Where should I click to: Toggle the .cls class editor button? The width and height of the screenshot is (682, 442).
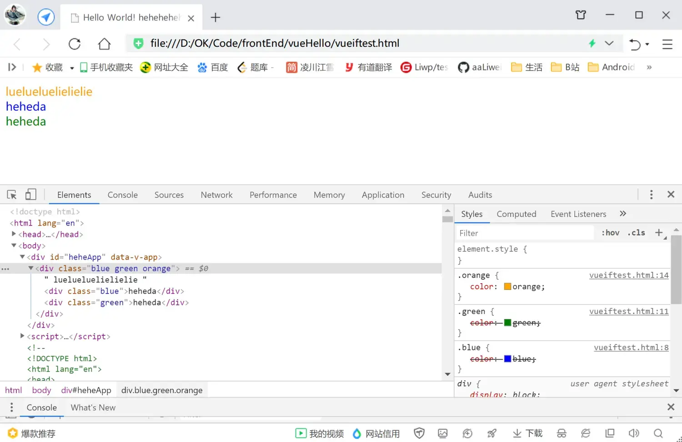coord(637,233)
